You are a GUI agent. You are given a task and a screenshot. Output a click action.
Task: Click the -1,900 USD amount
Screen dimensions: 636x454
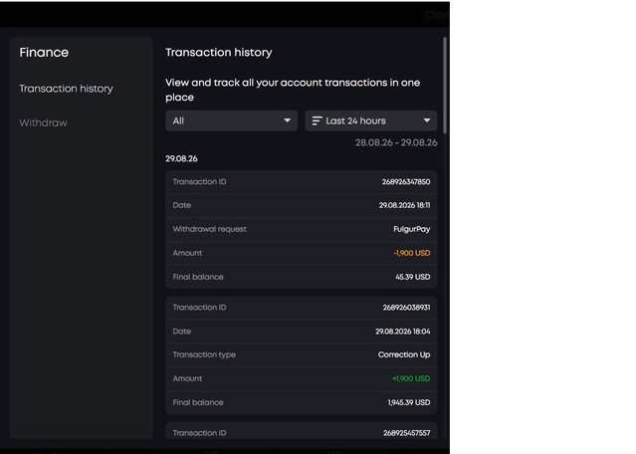(412, 253)
